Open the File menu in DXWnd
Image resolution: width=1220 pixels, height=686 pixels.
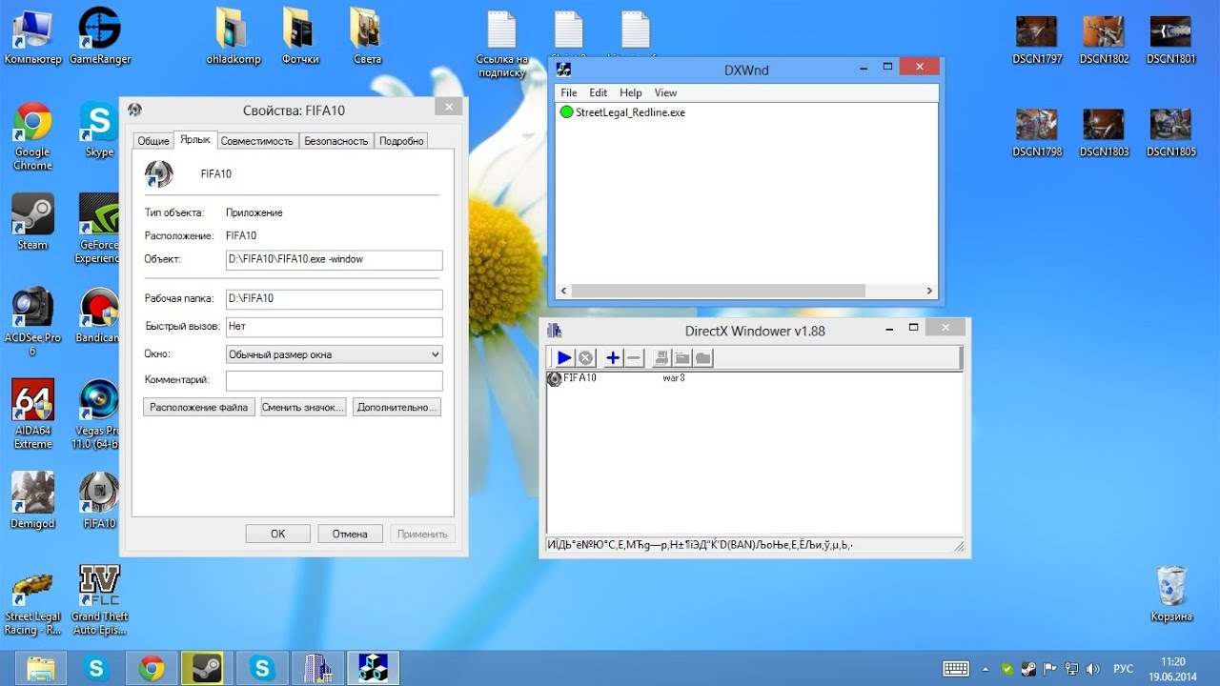(569, 92)
